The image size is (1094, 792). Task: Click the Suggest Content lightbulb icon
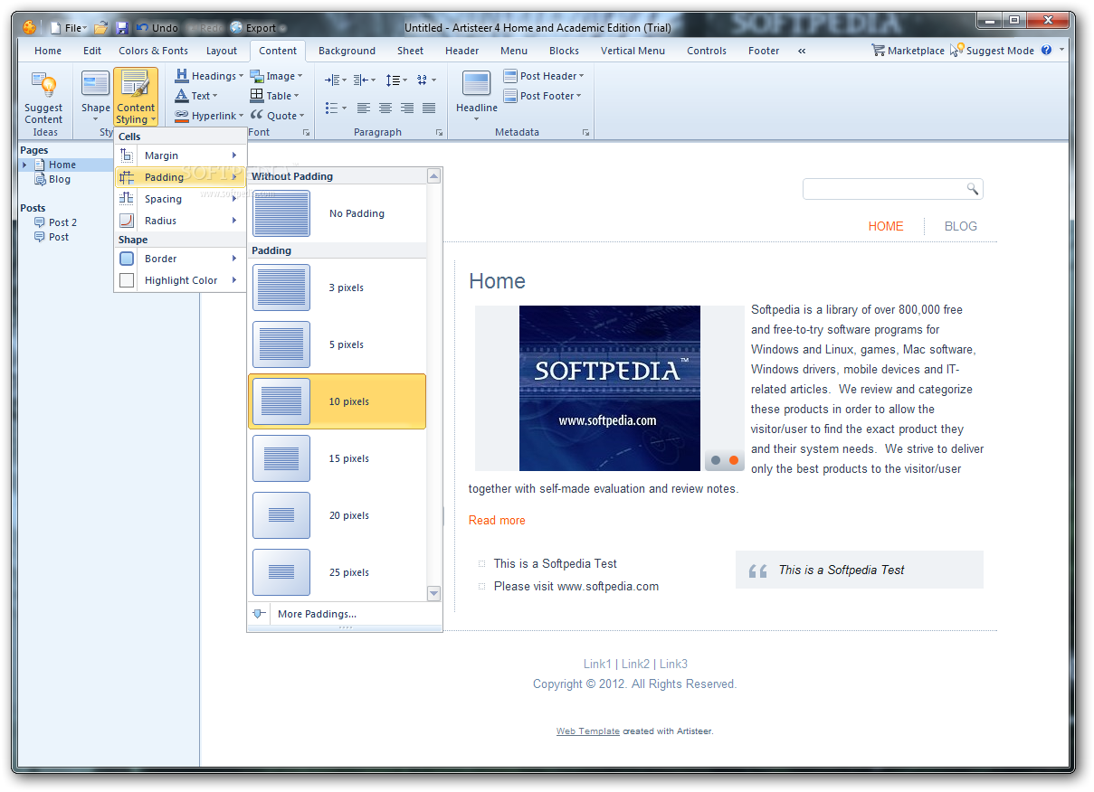[43, 86]
